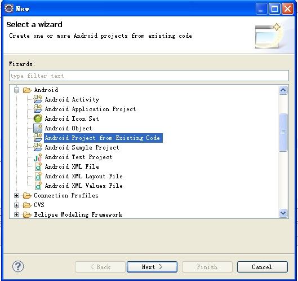Select Android XML Layout File entry

click(83, 176)
